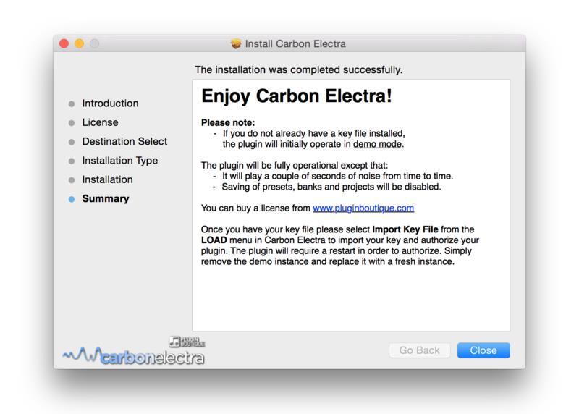The image size is (579, 414).
Task: Click the red close window button
Action: (x=64, y=43)
